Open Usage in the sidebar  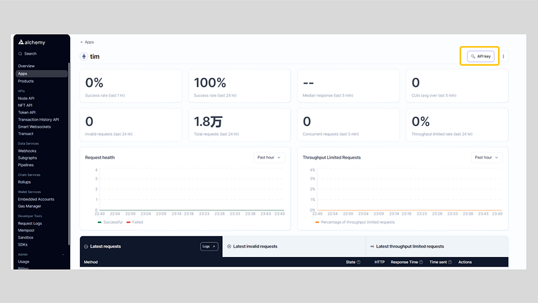[x=24, y=261]
